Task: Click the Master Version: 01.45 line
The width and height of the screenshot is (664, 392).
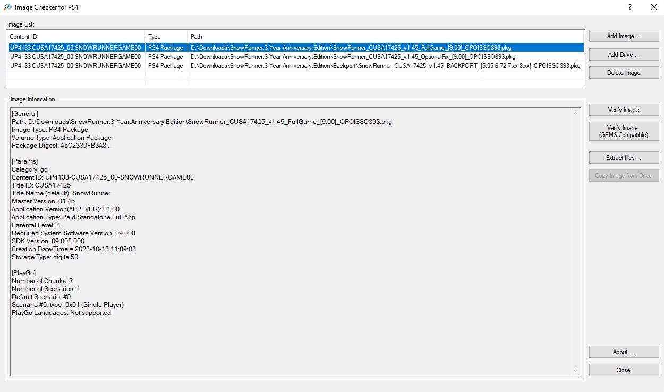Action: pyautogui.click(x=43, y=201)
